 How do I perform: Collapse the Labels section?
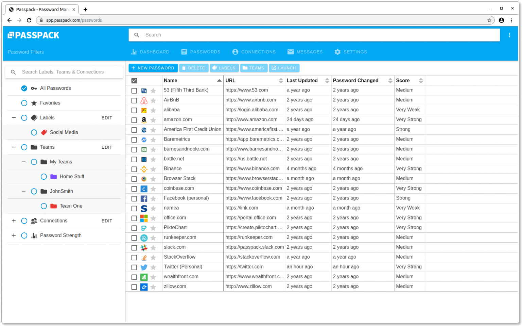tap(14, 117)
